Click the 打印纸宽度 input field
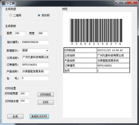Image resolution: width=139 pixels, height=125 pixels. click(25, 93)
